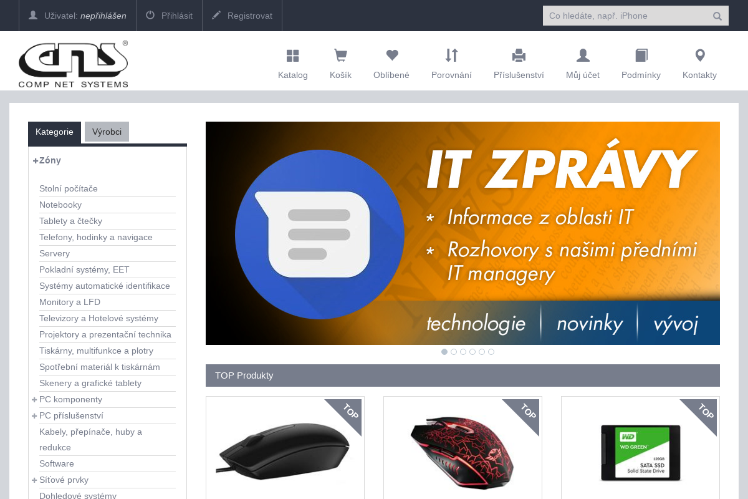Open the Porovnání compare arrows icon
Image resolution: width=748 pixels, height=499 pixels.
(451, 56)
